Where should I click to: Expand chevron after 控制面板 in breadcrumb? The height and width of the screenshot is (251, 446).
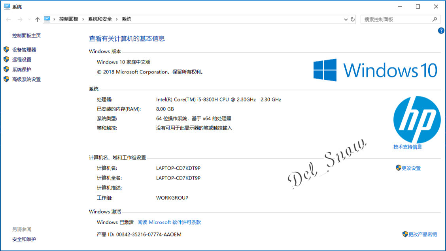(x=83, y=19)
